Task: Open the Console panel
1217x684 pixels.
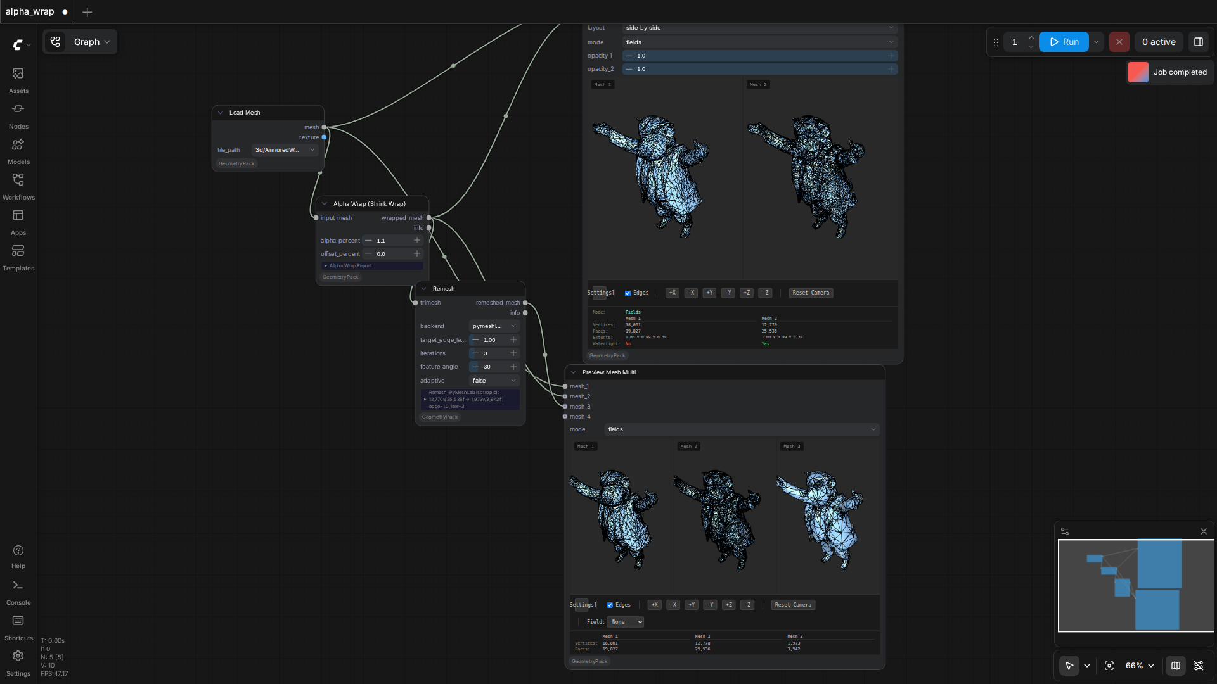Action: point(18,592)
